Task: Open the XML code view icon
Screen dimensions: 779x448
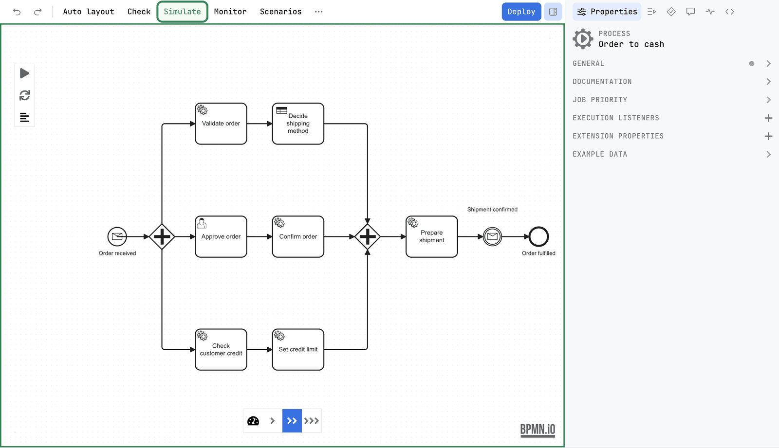Action: [x=729, y=12]
